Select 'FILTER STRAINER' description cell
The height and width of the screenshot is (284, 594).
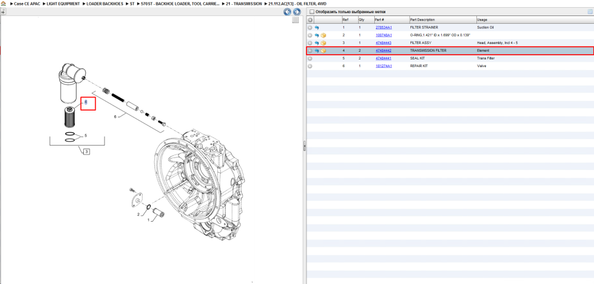[424, 28]
